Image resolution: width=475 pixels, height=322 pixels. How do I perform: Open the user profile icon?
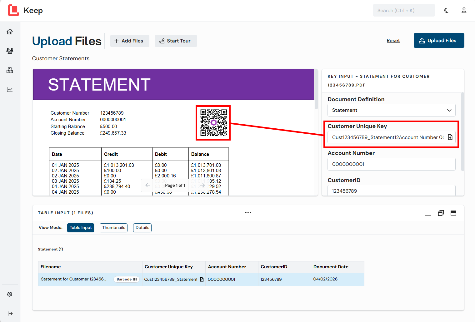[464, 10]
